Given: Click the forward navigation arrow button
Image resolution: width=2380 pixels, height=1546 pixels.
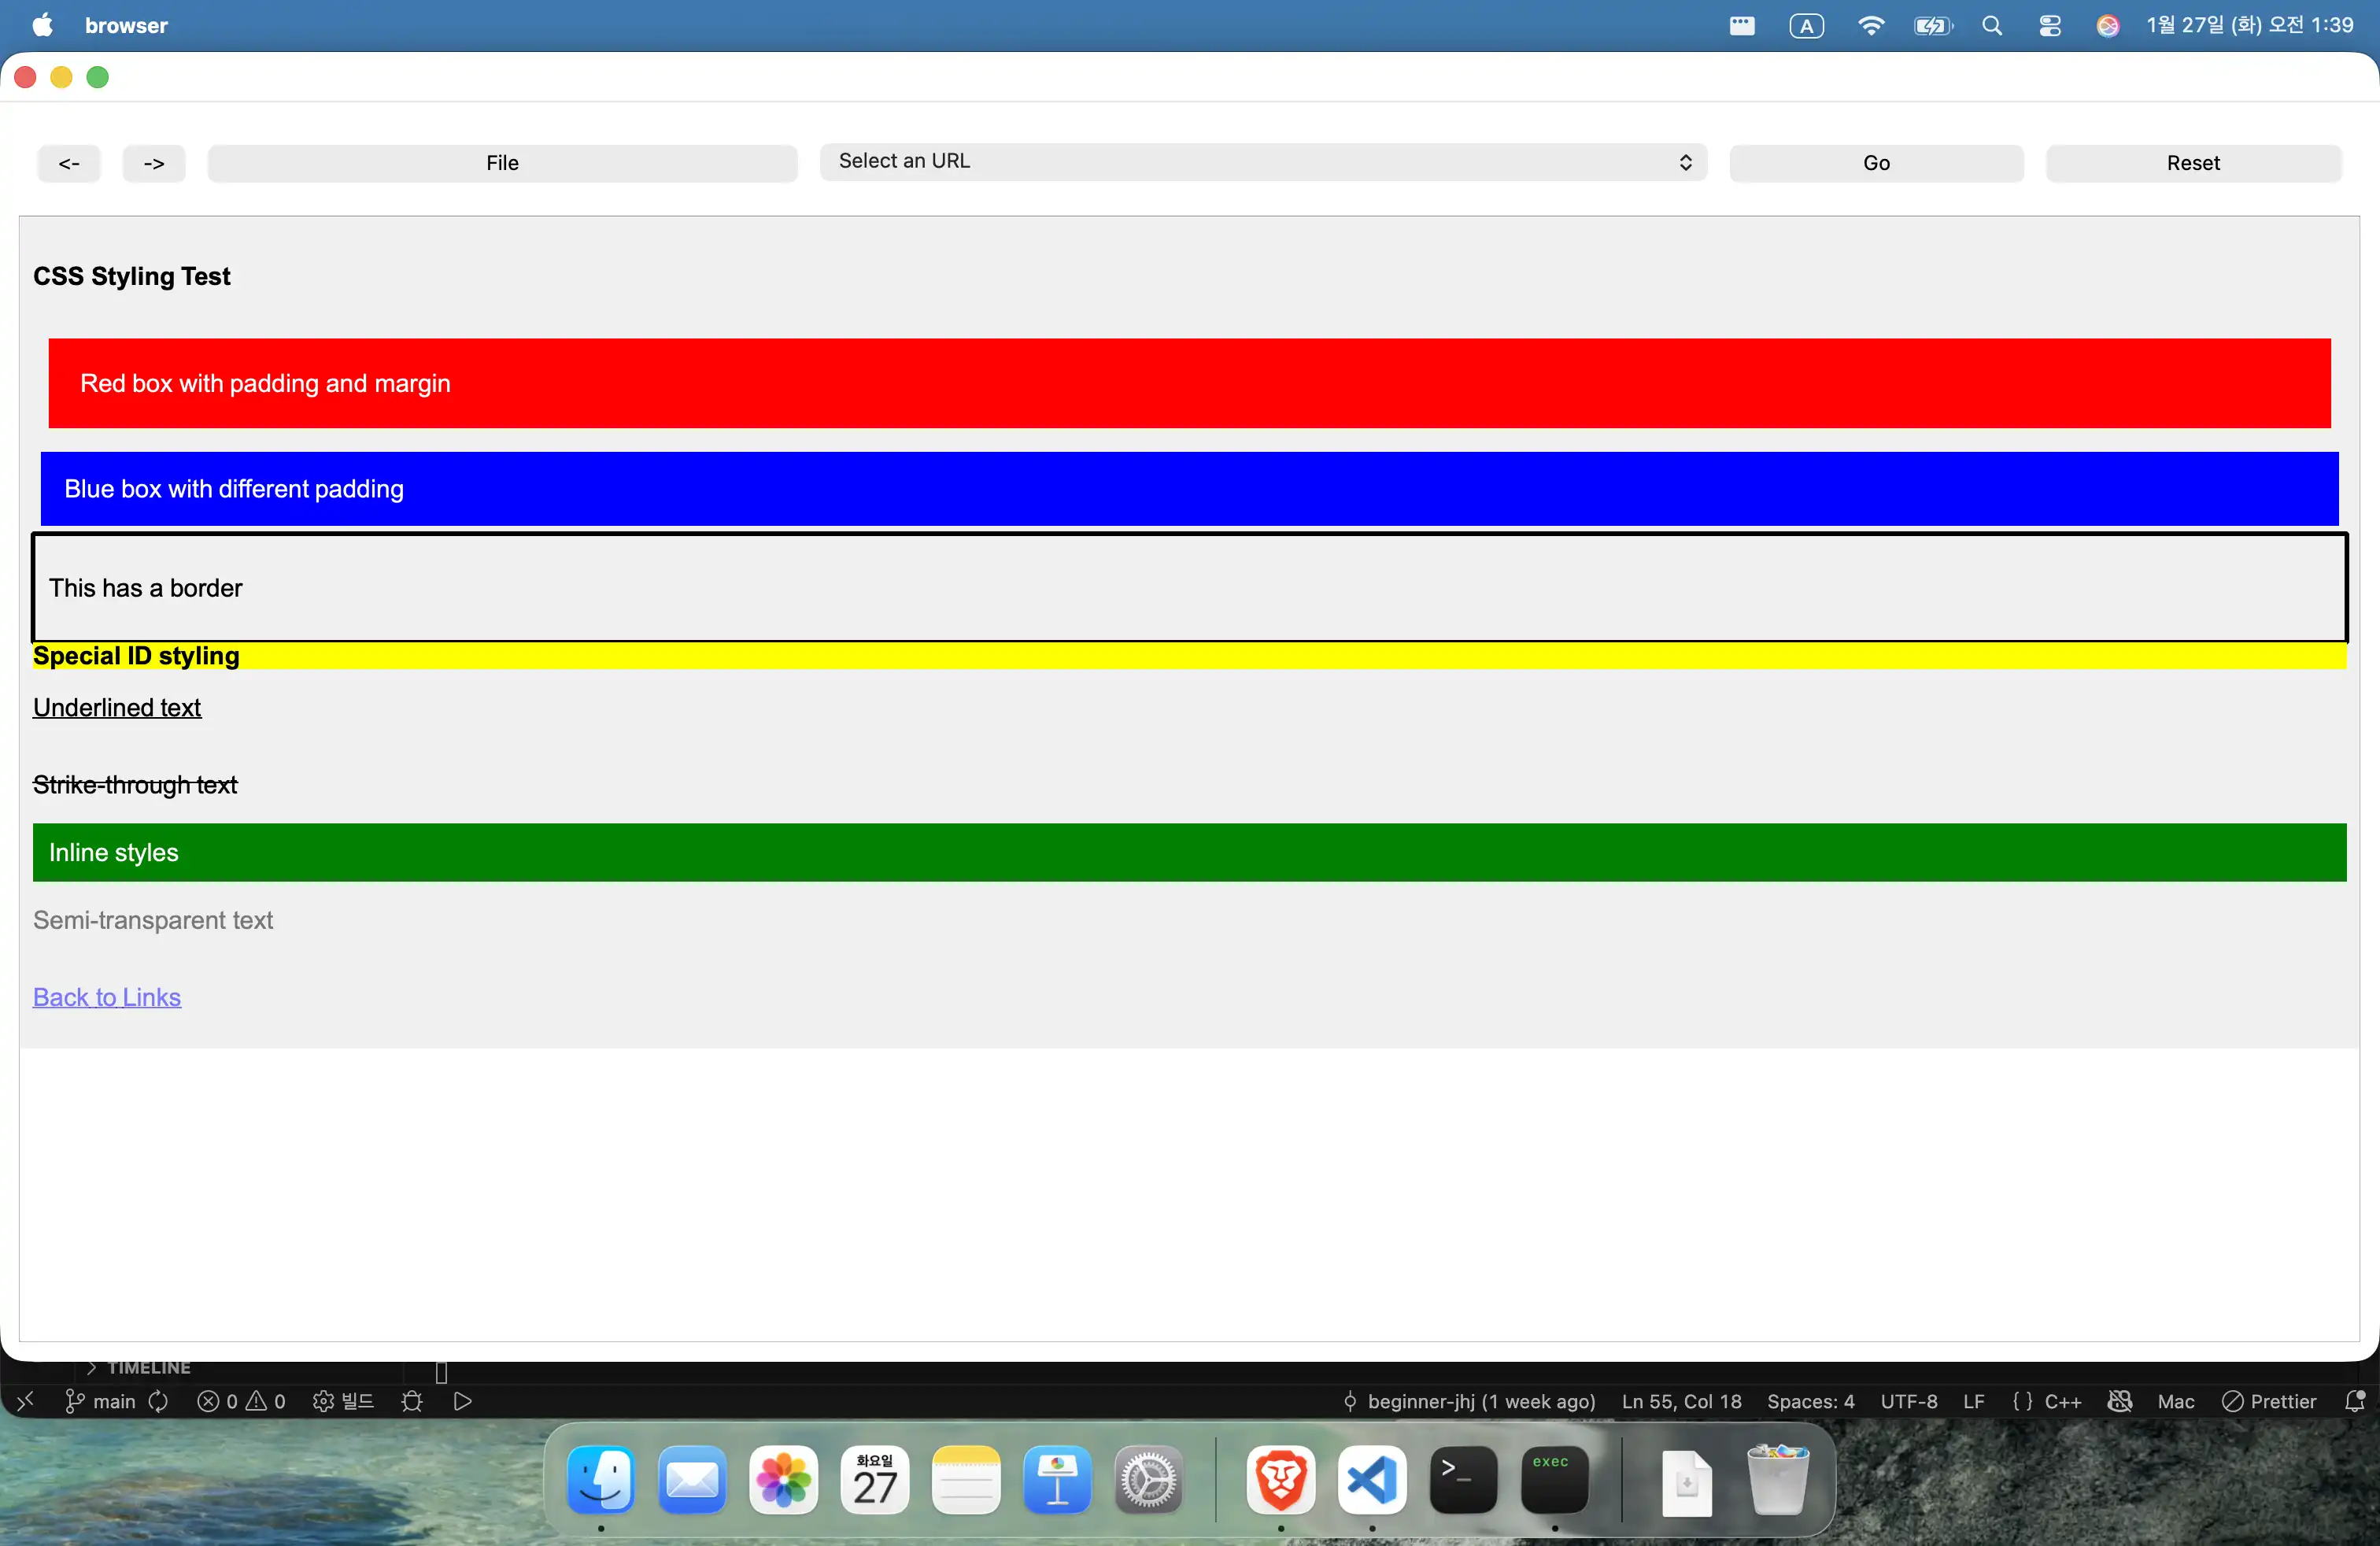Looking at the screenshot, I should click(154, 163).
